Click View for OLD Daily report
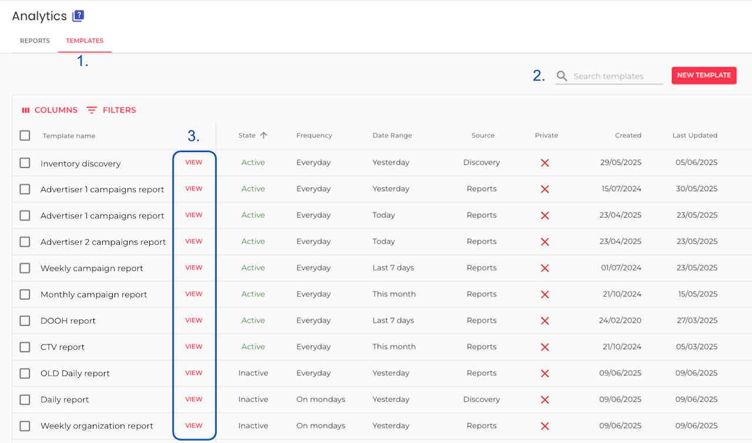 (194, 373)
